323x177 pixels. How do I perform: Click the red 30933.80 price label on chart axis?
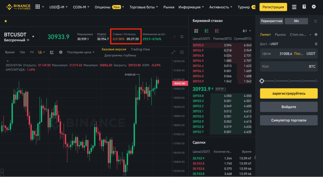179,83
